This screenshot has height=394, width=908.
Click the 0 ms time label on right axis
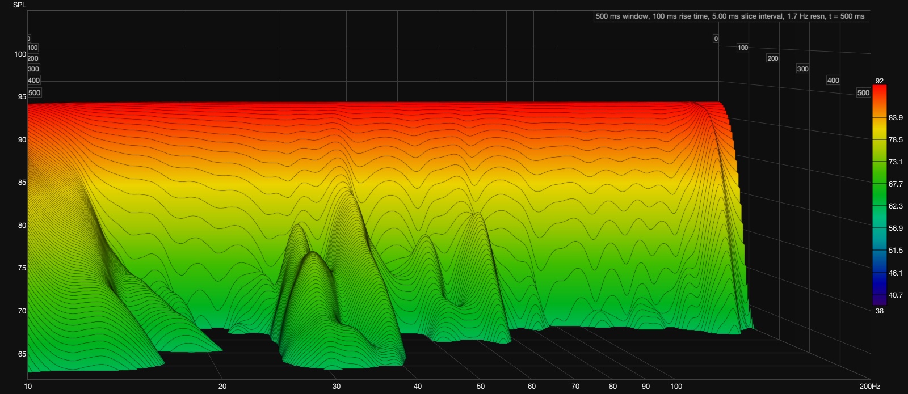[716, 39]
